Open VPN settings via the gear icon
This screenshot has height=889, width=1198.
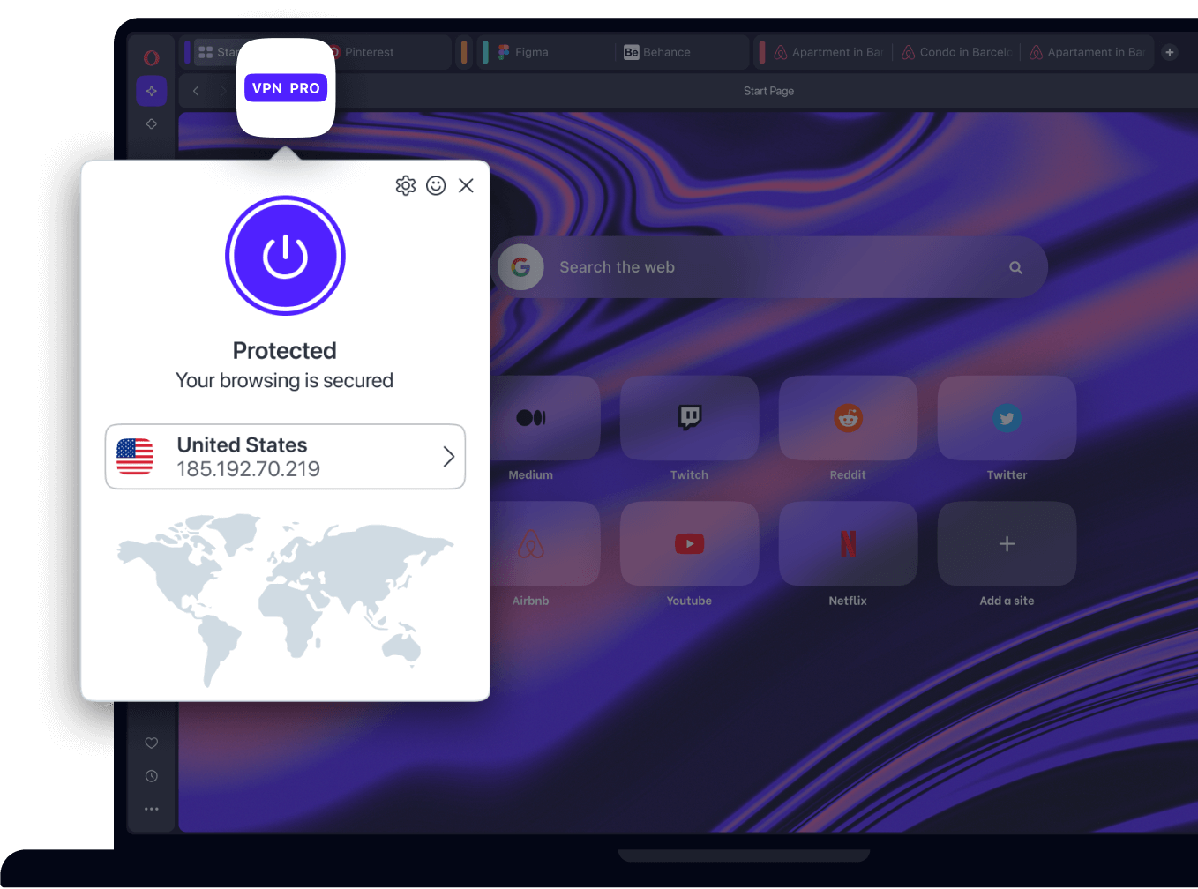pyautogui.click(x=406, y=185)
